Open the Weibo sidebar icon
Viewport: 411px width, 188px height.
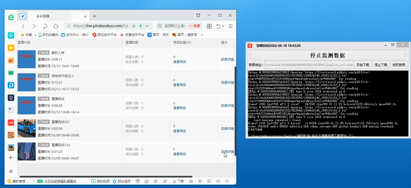pos(11,60)
